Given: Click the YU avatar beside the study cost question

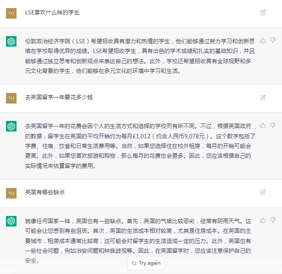Looking at the screenshot, I should tap(11, 98).
